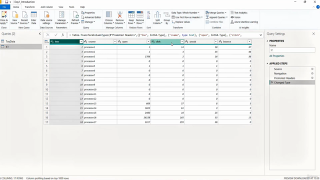Open unsub column filter dropdown
Viewport: 320px width, 180px height.
point(215,41)
